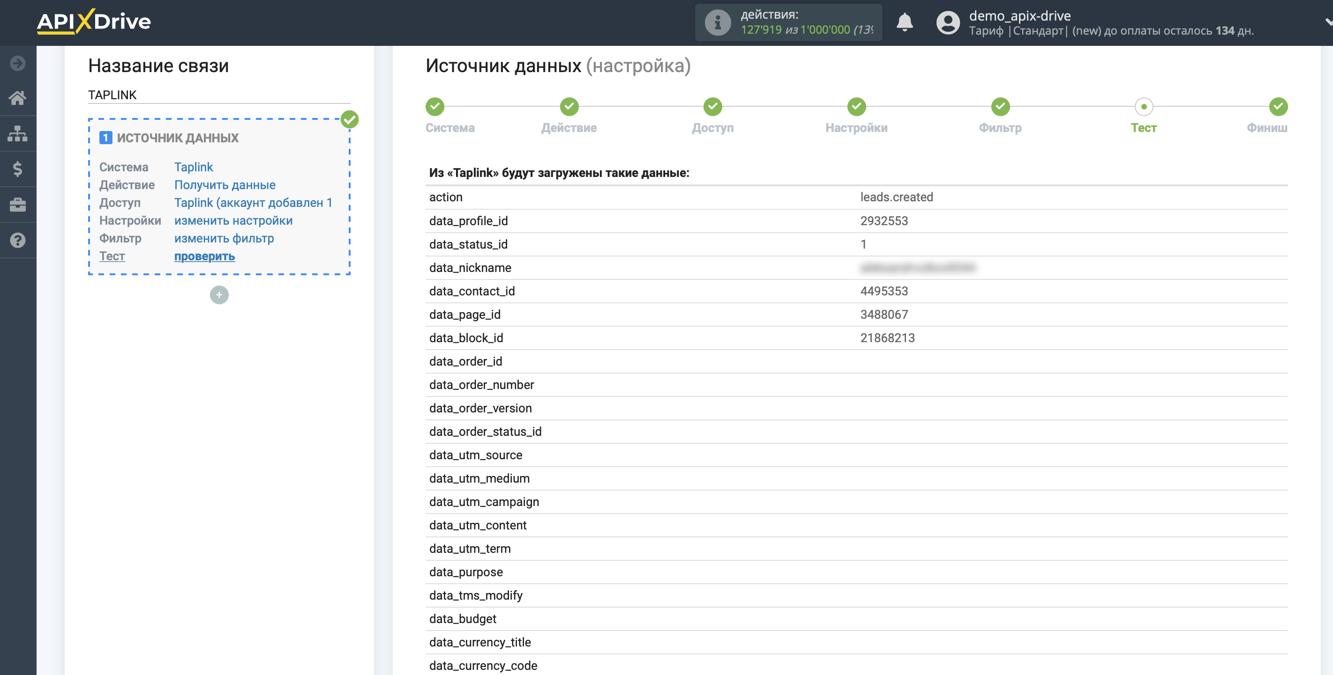
Task: Select the Тест step circle
Action: [x=1144, y=106]
